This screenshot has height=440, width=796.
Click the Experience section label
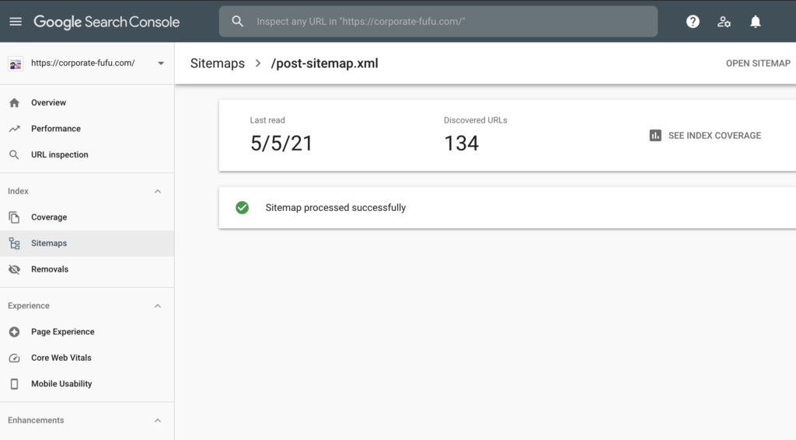click(29, 306)
